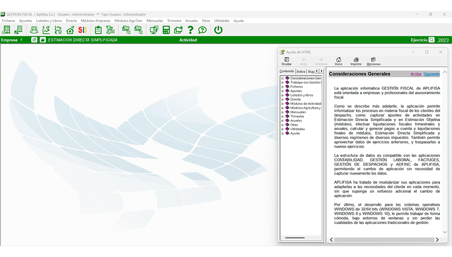The image size is (452, 257).
Task: Click Ocultar in the help window
Action: click(x=286, y=61)
